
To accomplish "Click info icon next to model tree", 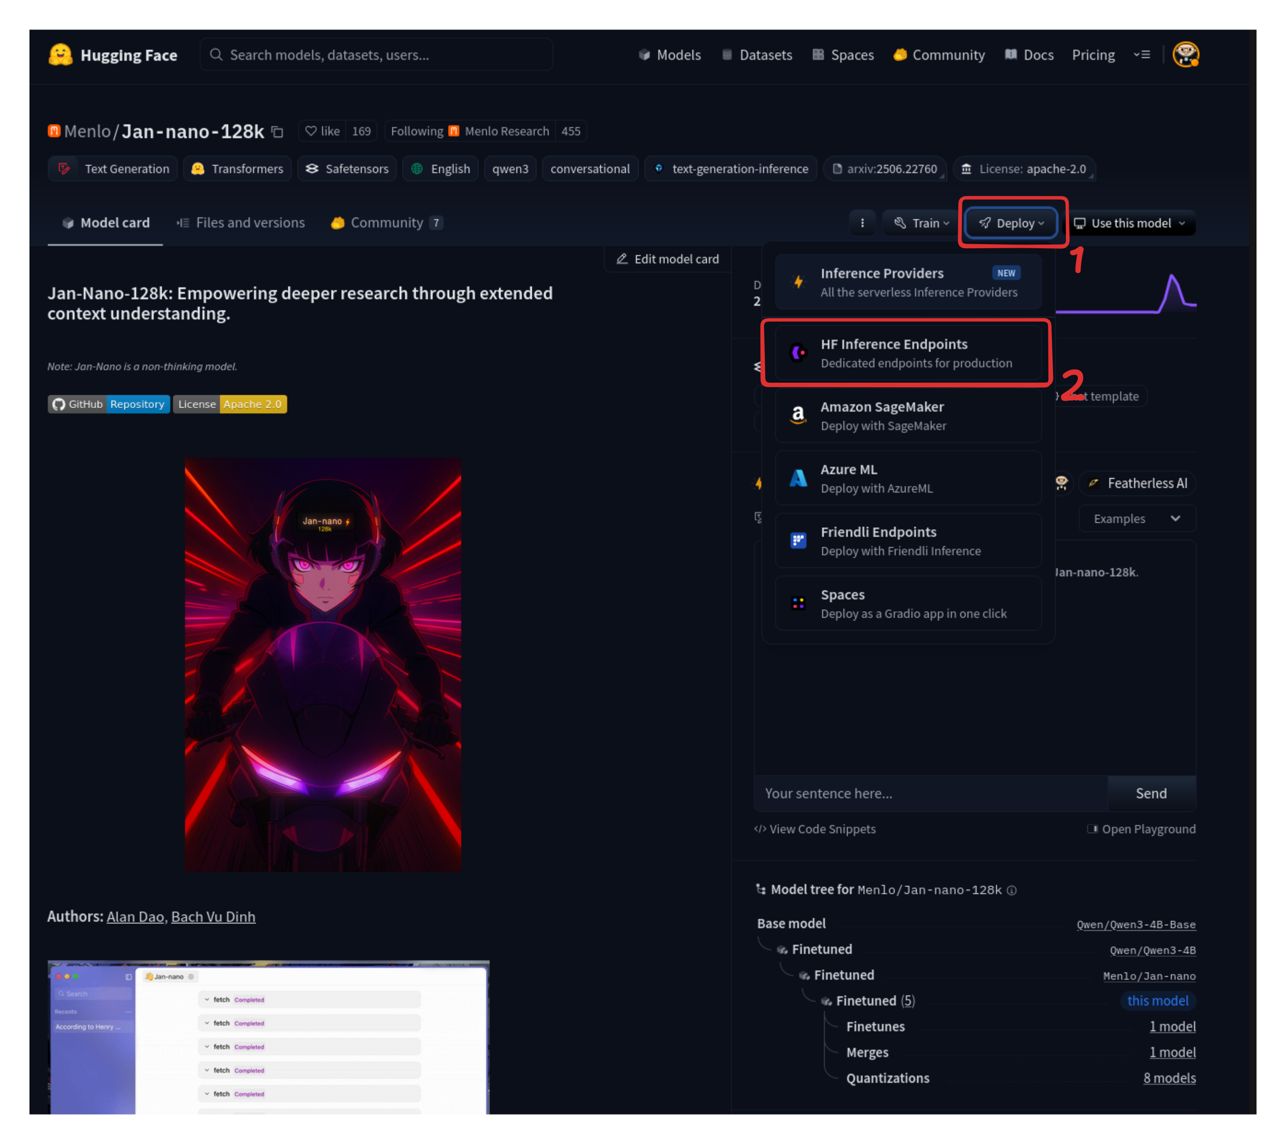I will point(1011,890).
